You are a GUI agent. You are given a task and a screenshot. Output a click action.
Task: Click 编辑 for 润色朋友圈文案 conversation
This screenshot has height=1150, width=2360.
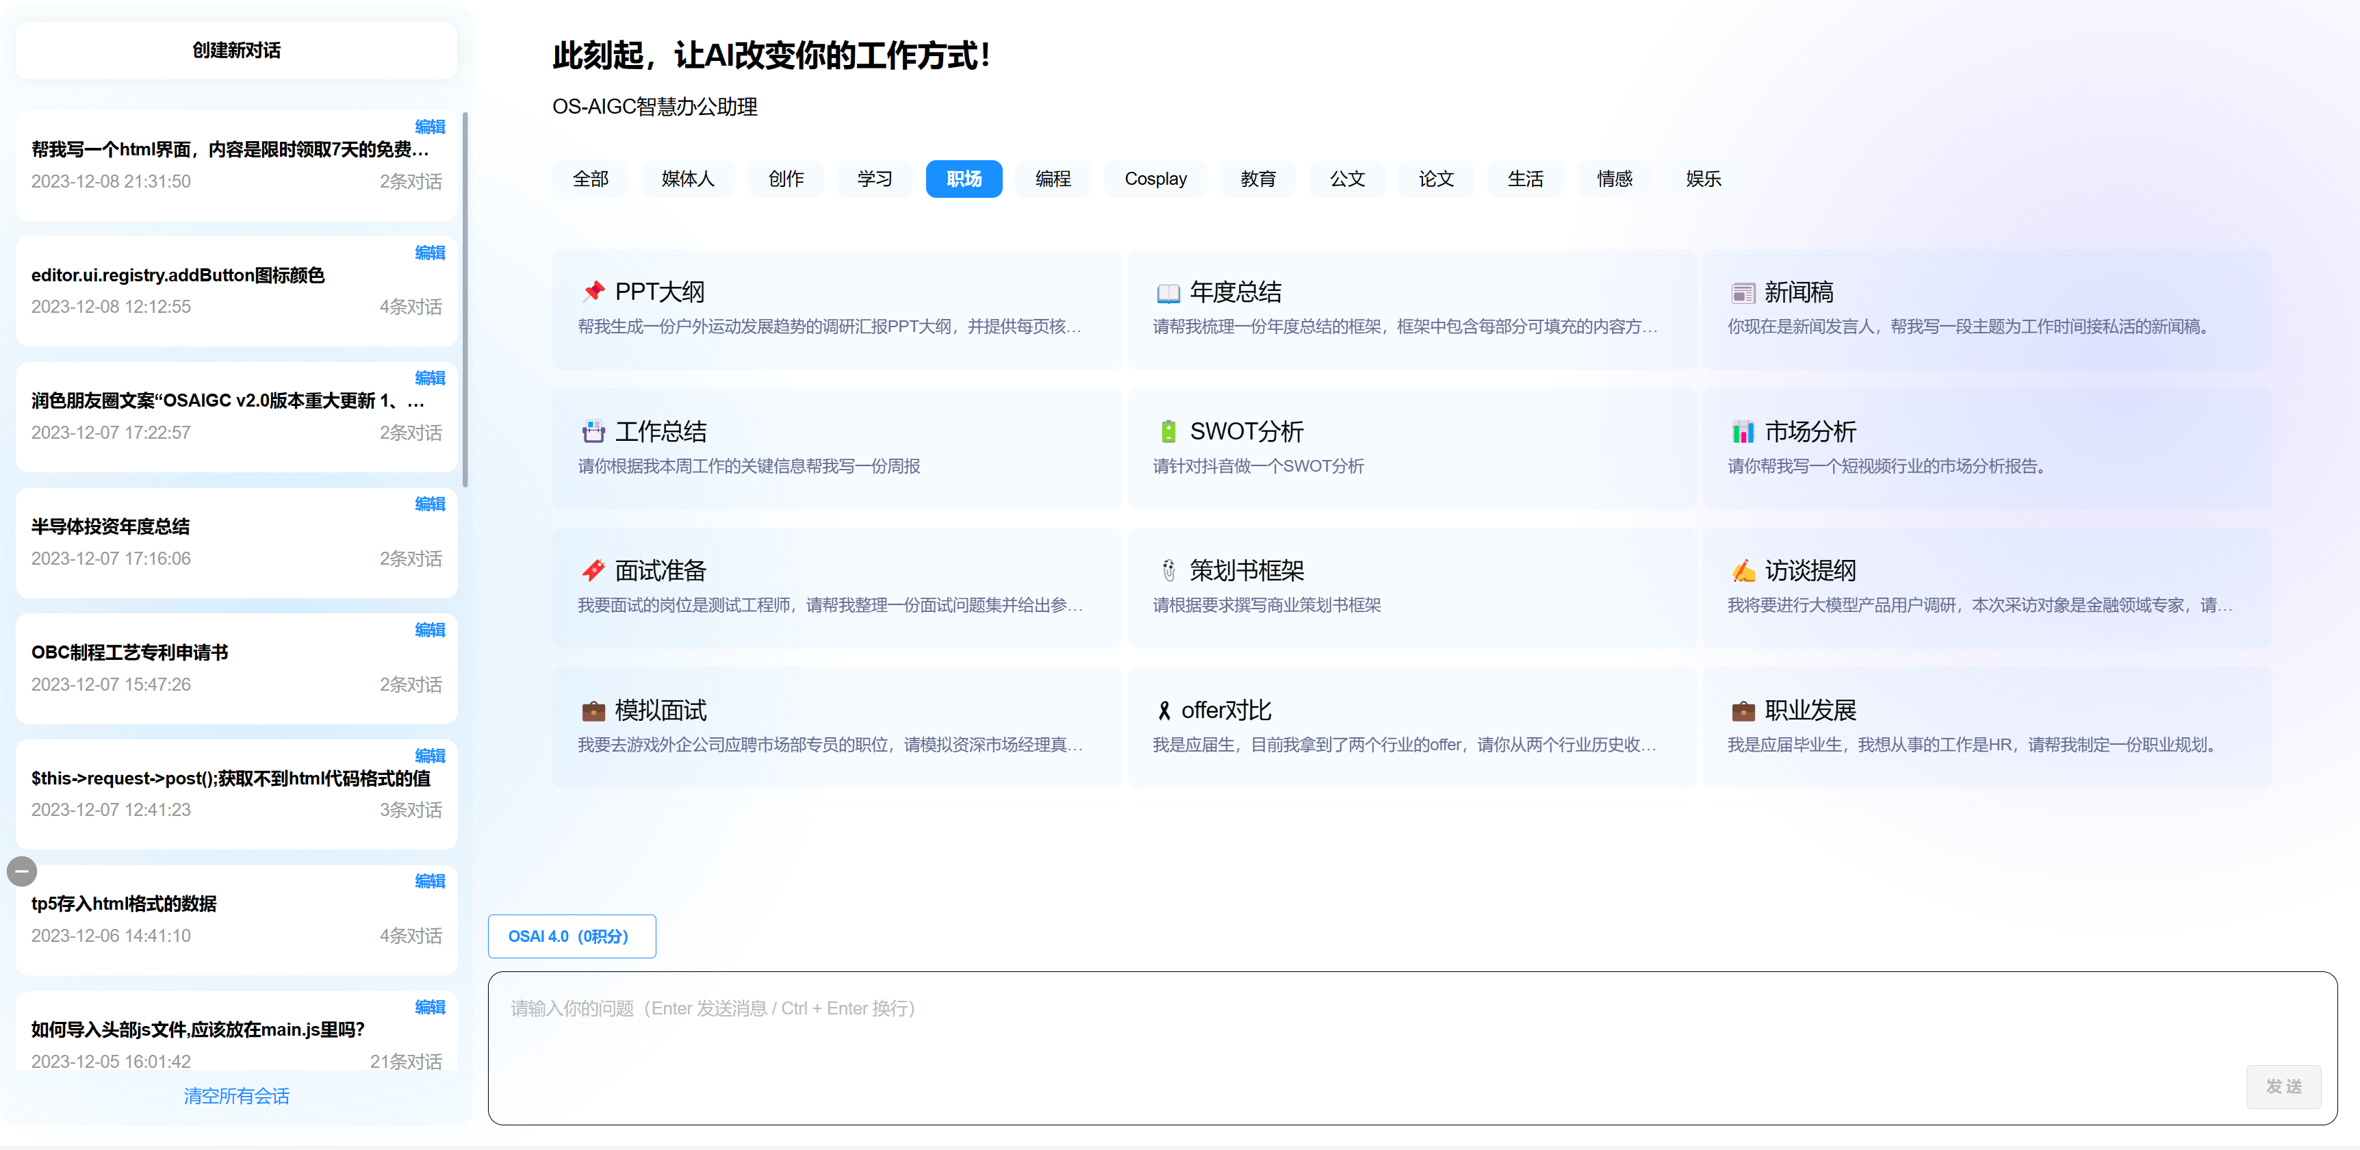(430, 378)
